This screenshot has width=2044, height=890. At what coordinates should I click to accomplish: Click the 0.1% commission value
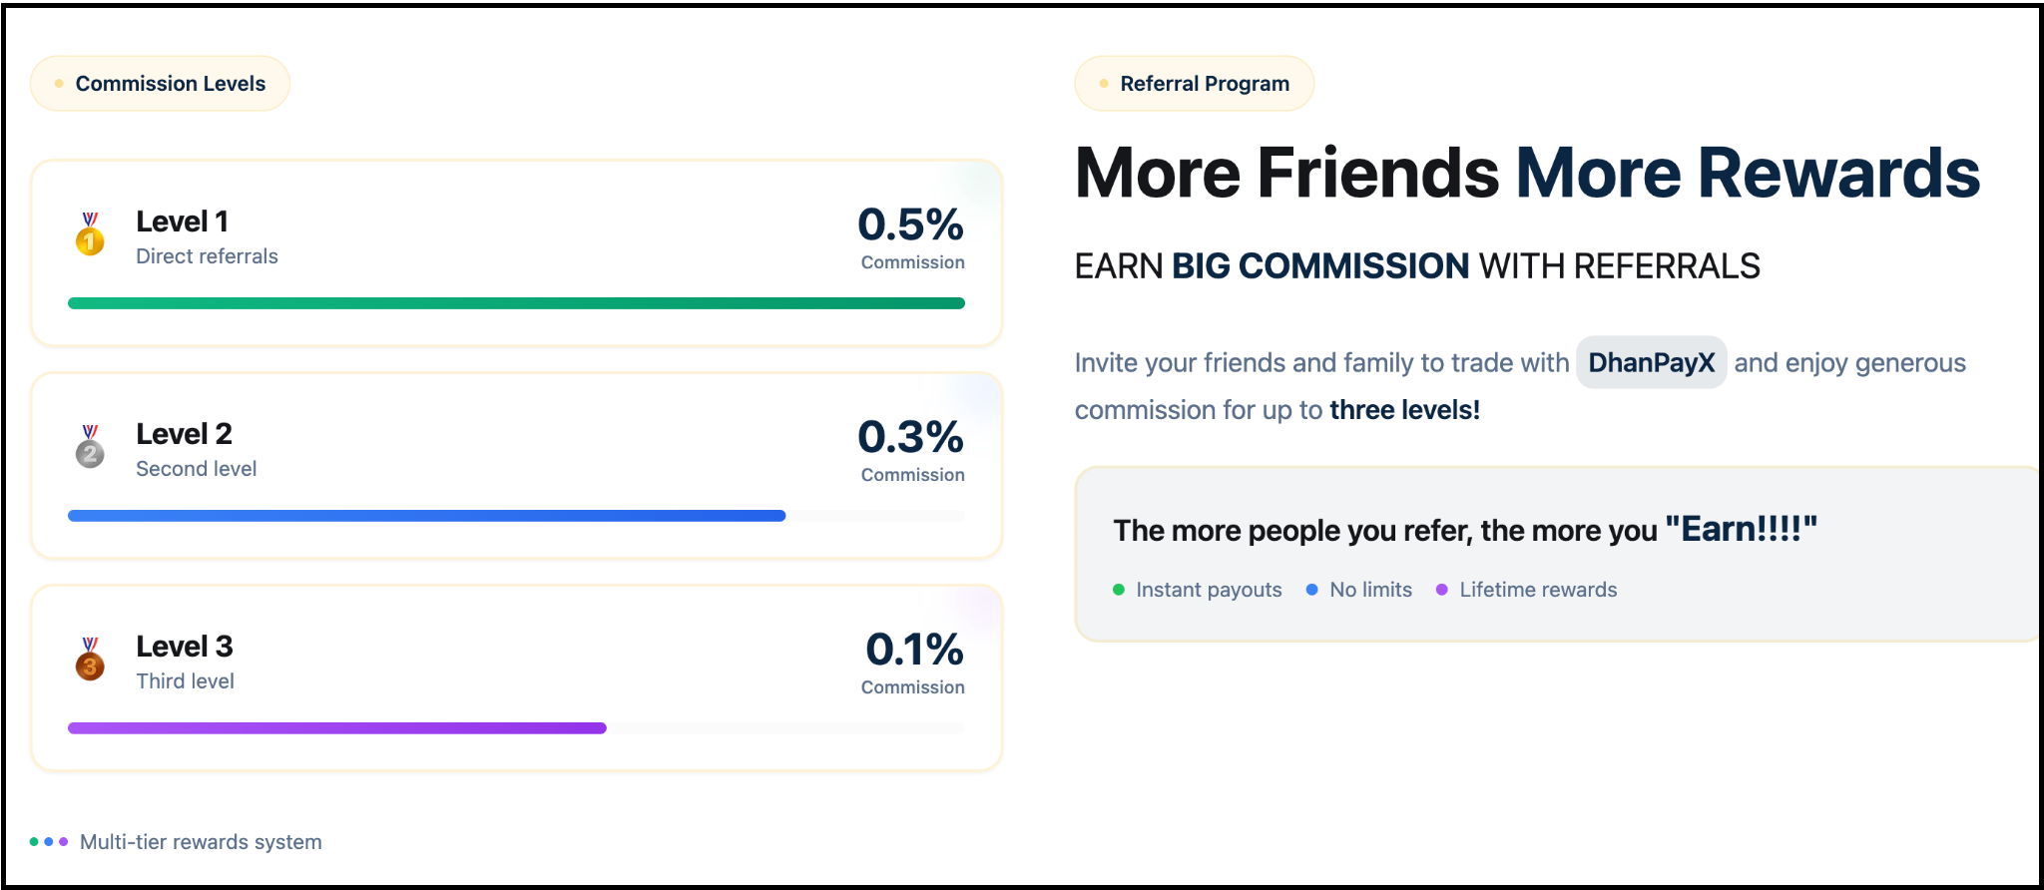click(914, 651)
